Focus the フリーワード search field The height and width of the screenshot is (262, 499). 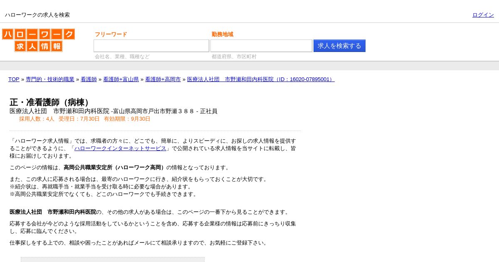[x=151, y=46]
